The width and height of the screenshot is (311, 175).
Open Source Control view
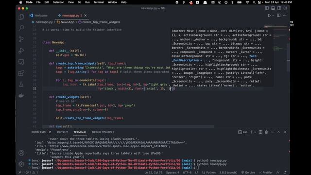[21, 39]
